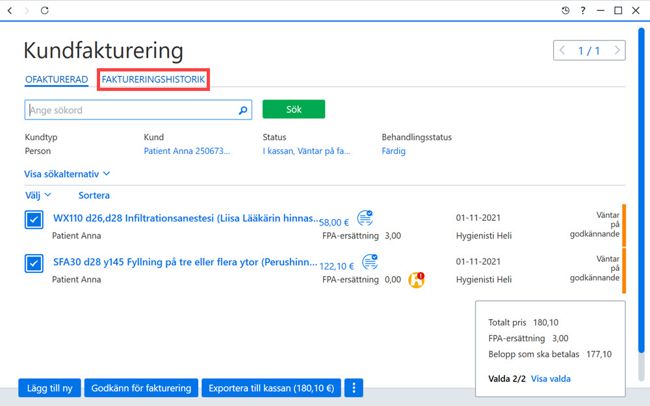Click the Kundfakturering heading
Viewport: 650px width, 406px height.
[x=103, y=51]
